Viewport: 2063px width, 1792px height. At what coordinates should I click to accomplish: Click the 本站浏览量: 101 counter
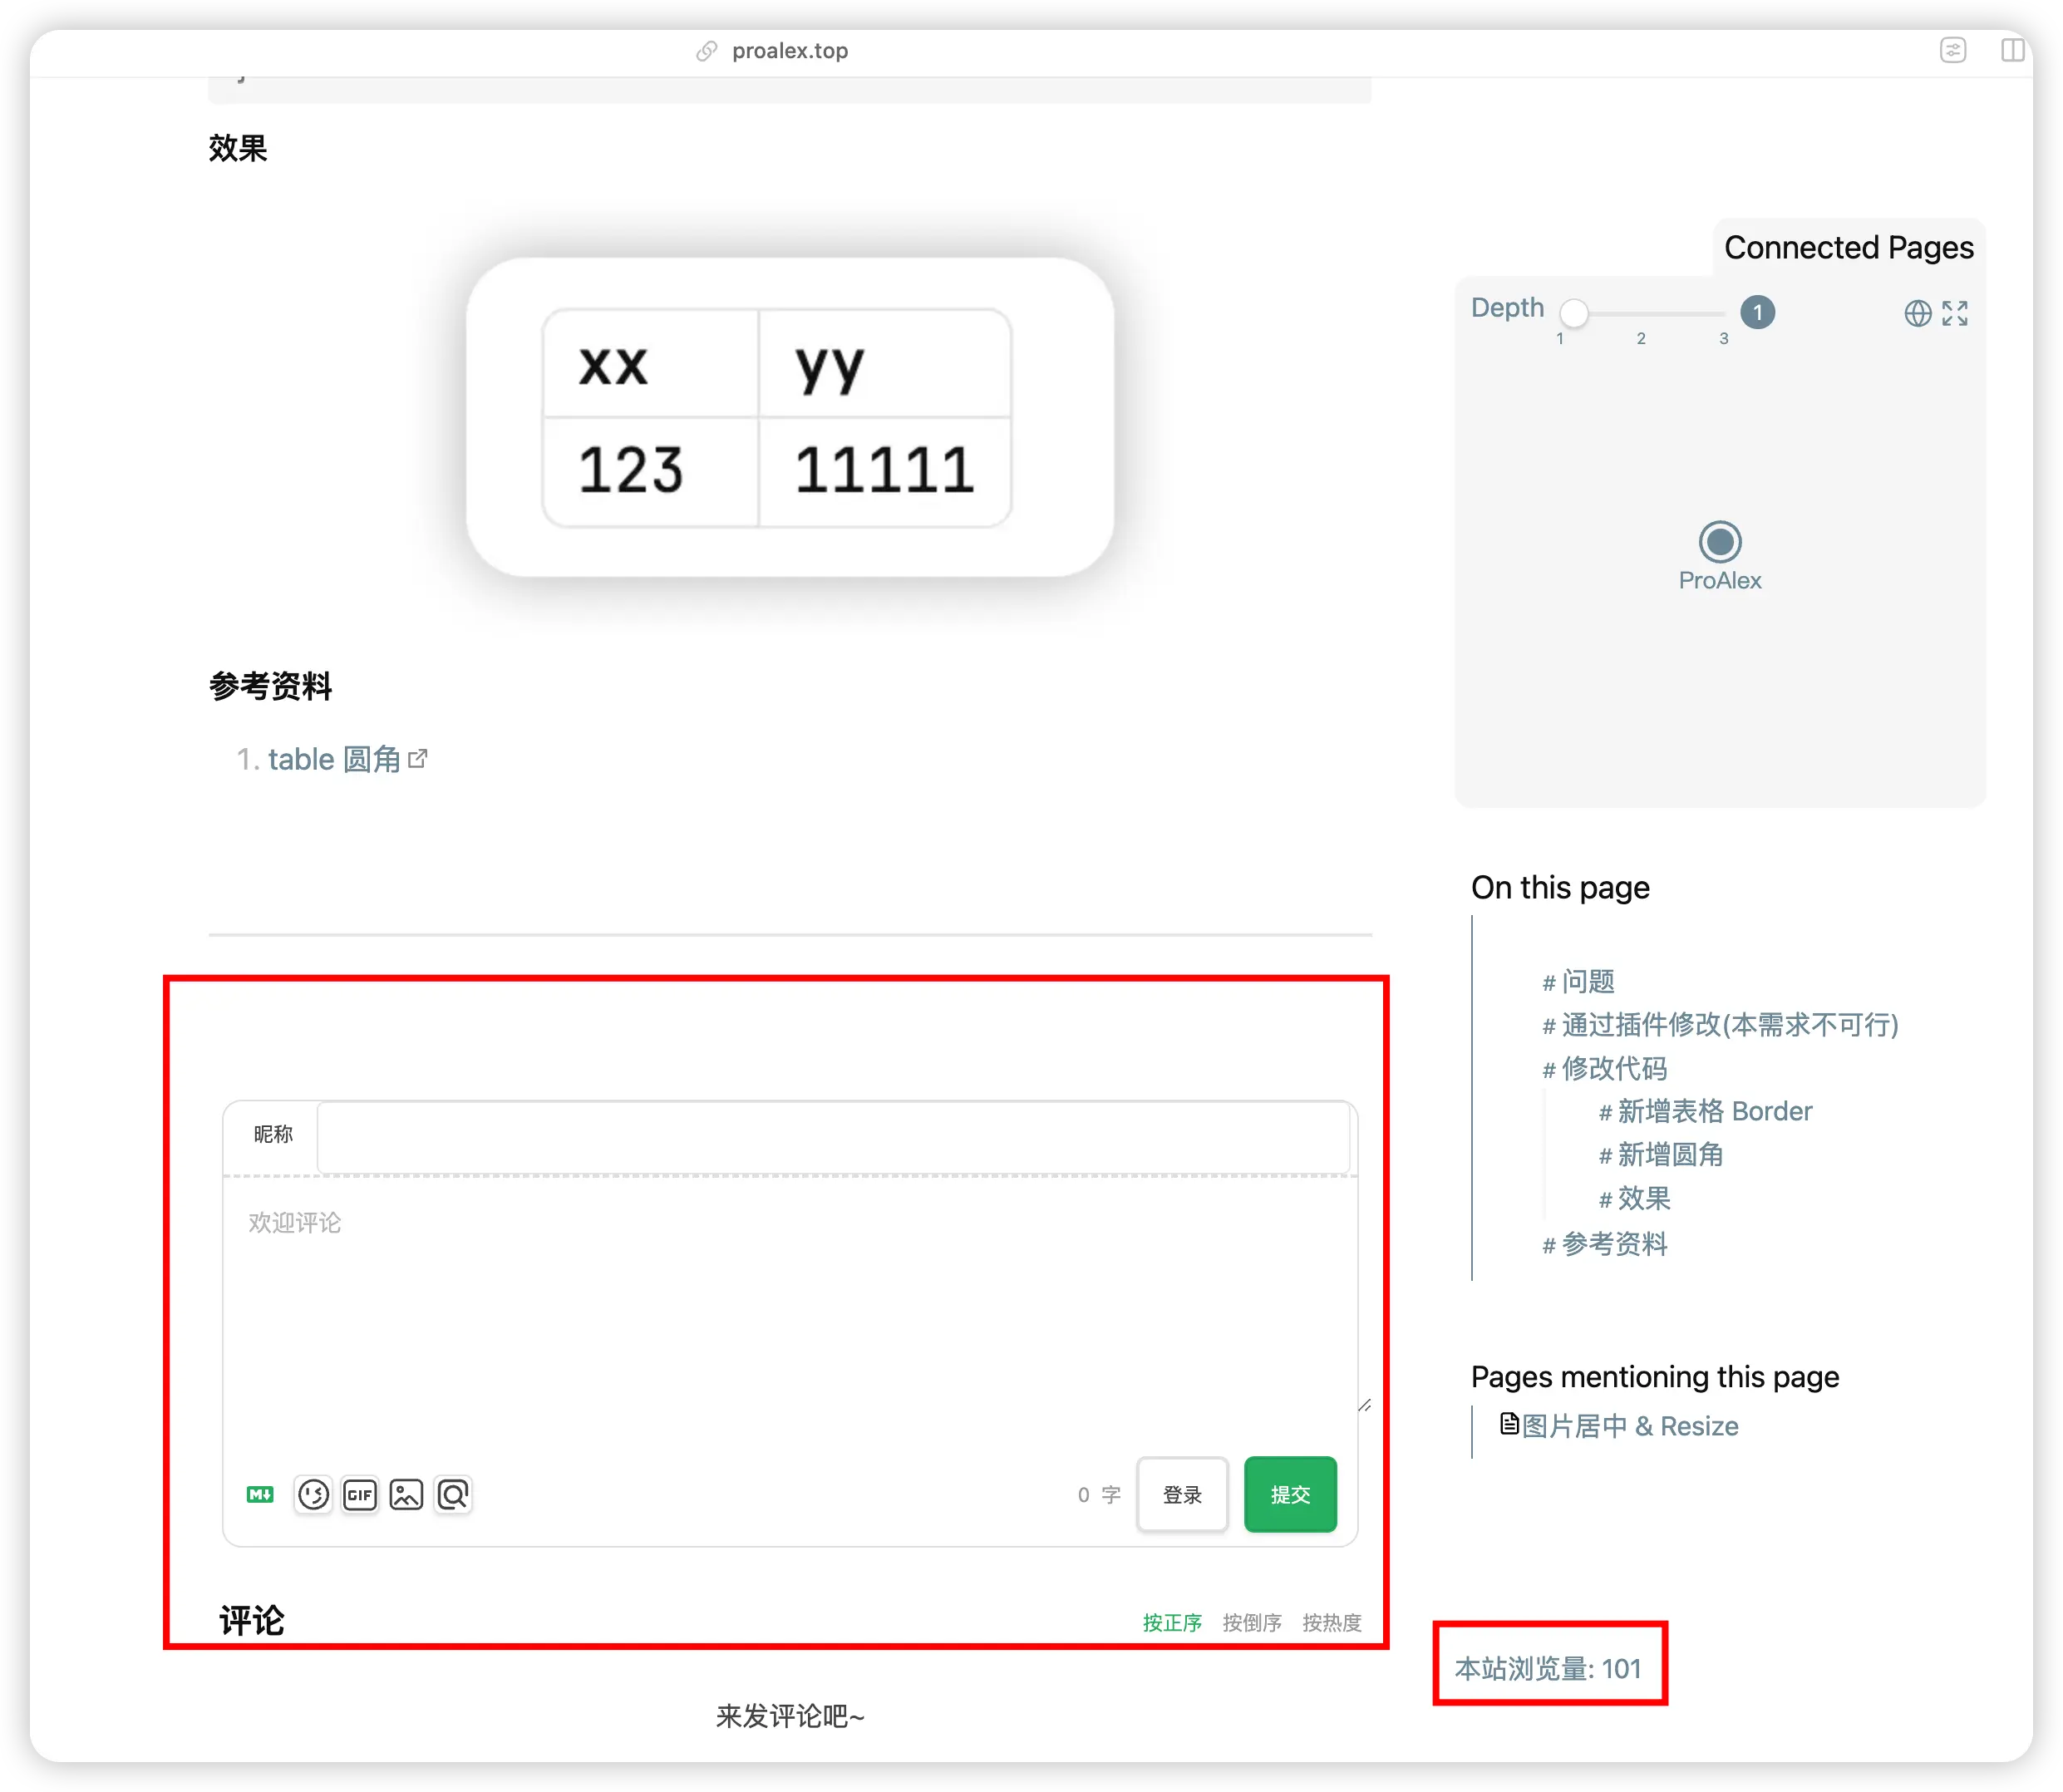(1547, 1668)
